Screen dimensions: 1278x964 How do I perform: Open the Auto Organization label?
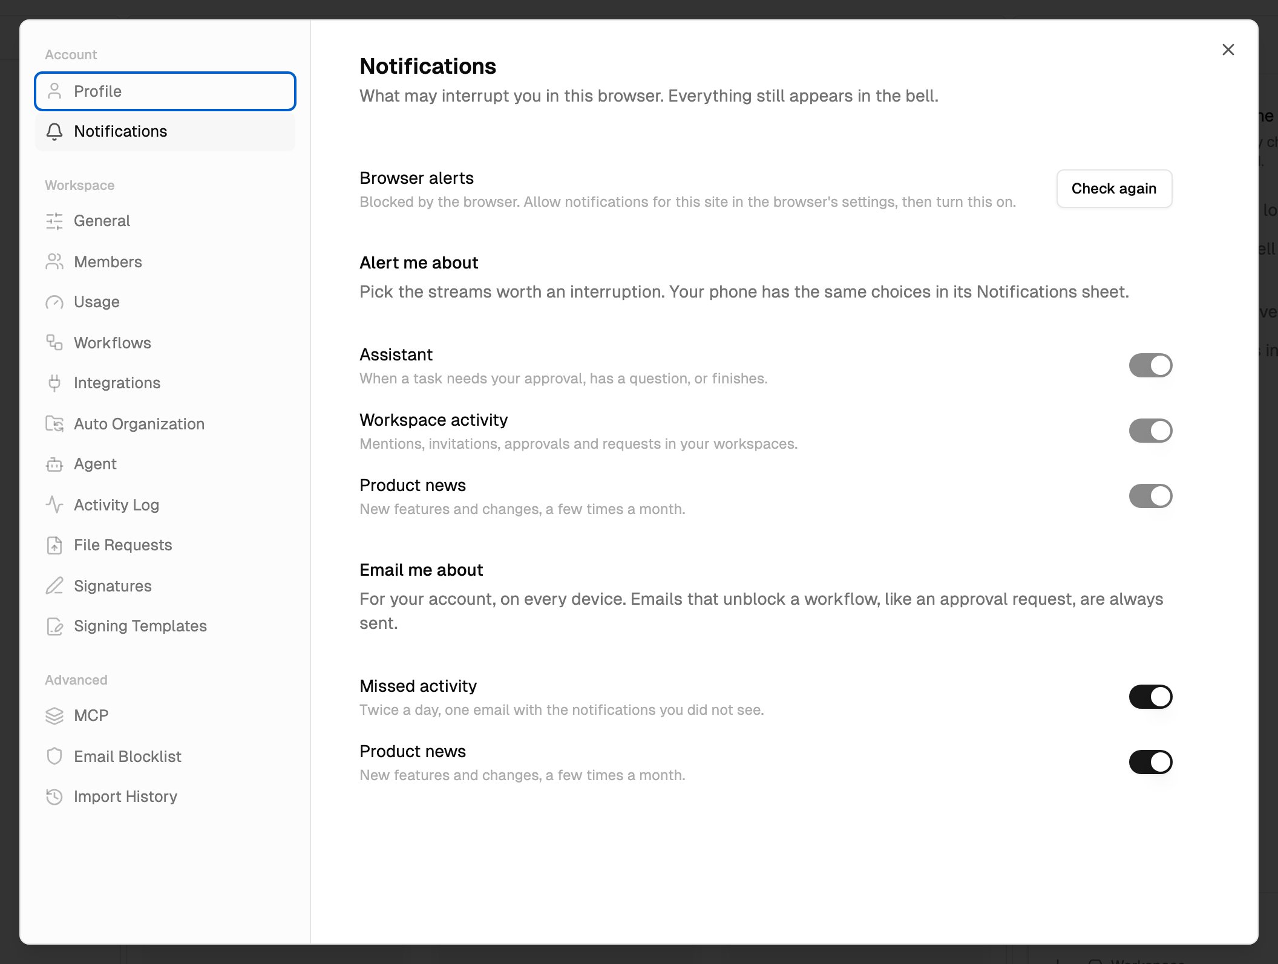139,424
